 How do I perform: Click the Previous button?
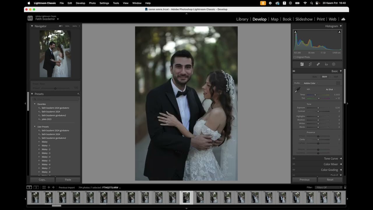coord(305,180)
